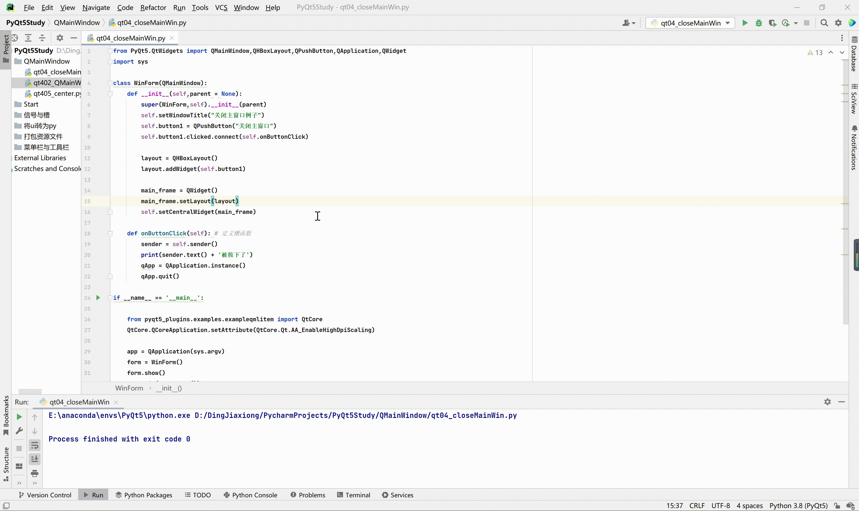Screen dimensions: 859x511
Task: Click line 18 gutter toggle
Action: click(x=110, y=233)
